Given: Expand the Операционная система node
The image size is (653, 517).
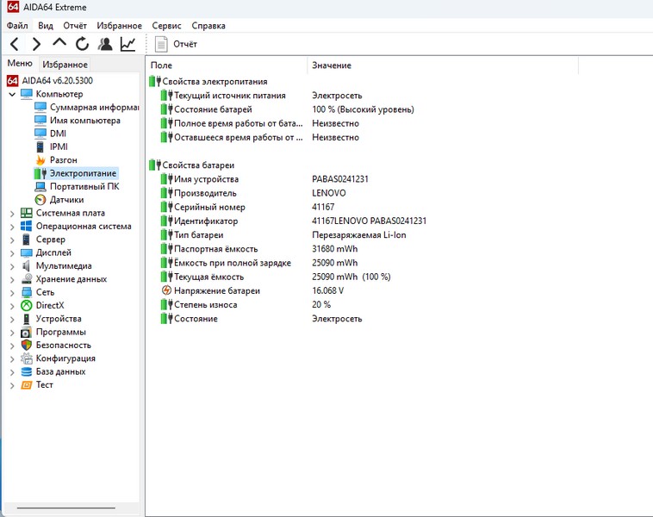Looking at the screenshot, I should 12,227.
